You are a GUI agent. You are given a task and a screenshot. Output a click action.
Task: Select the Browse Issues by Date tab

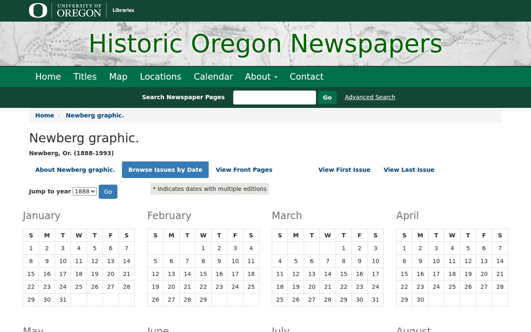pos(165,170)
